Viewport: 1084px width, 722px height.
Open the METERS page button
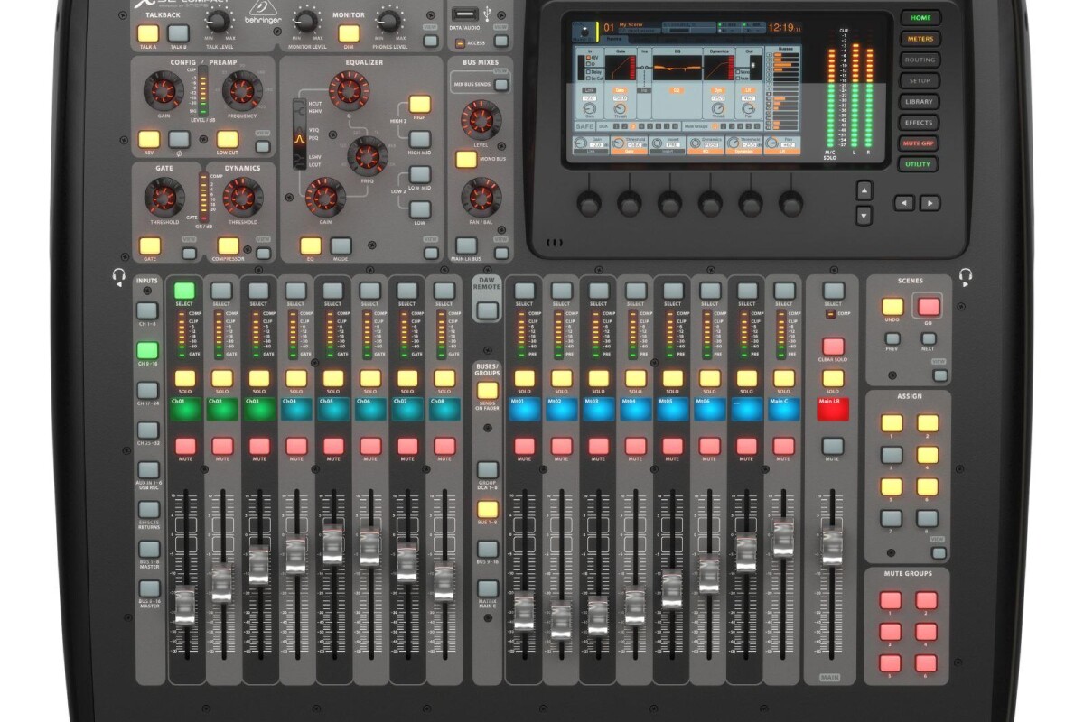[920, 39]
